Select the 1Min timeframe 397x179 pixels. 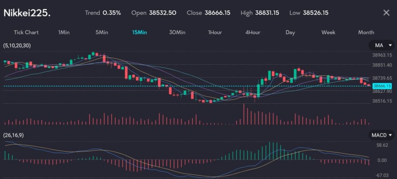point(64,32)
